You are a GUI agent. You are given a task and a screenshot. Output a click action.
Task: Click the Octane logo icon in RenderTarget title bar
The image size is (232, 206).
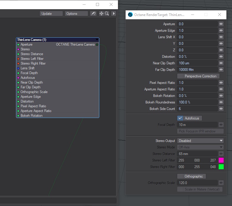pos(130,15)
